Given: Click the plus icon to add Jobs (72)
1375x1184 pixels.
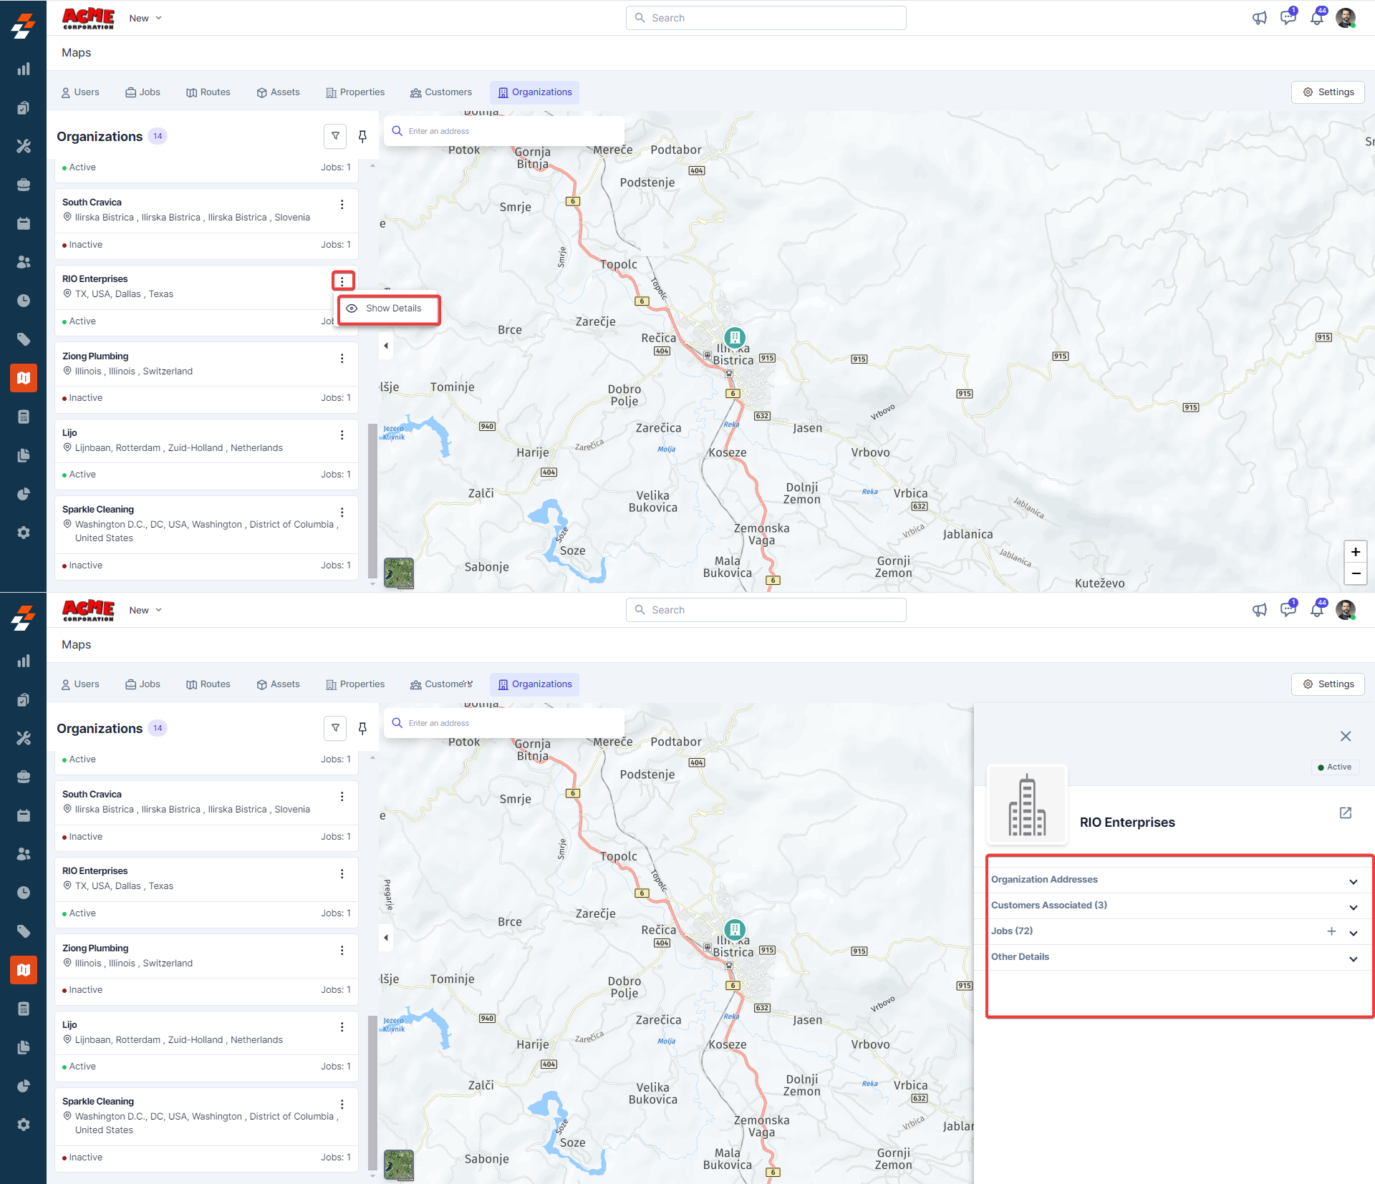Looking at the screenshot, I should 1331,931.
